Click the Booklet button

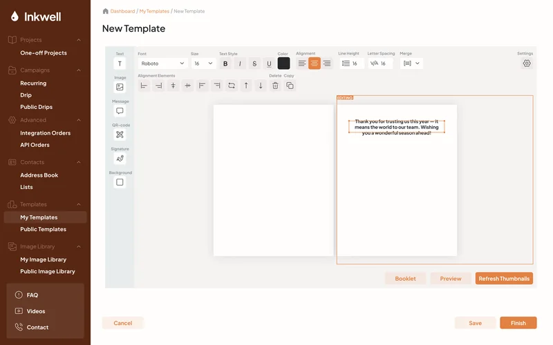[x=405, y=279]
